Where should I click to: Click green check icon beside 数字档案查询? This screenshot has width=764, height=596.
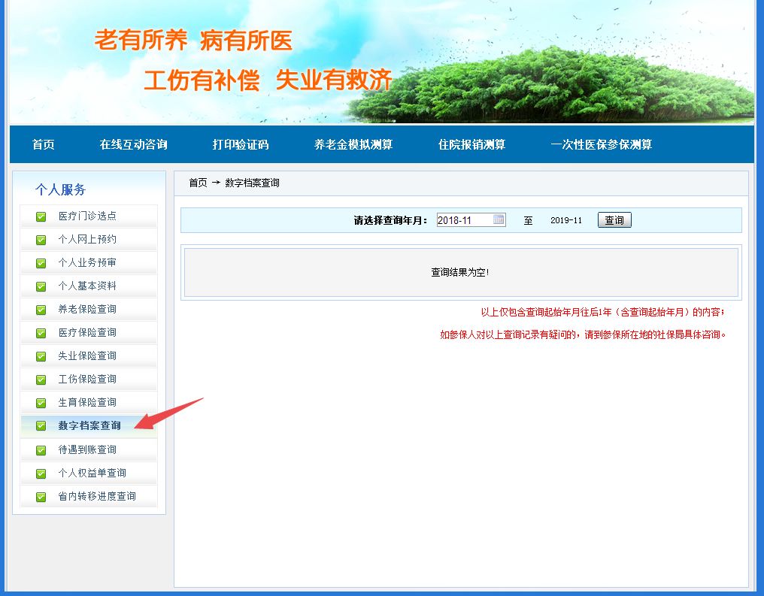tap(41, 426)
